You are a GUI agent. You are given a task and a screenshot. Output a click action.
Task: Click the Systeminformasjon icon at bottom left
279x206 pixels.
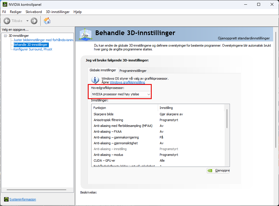coord(6,199)
